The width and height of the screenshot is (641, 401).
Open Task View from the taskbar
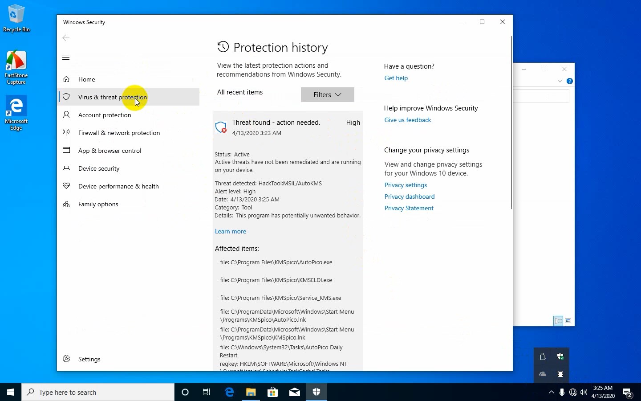(x=207, y=392)
